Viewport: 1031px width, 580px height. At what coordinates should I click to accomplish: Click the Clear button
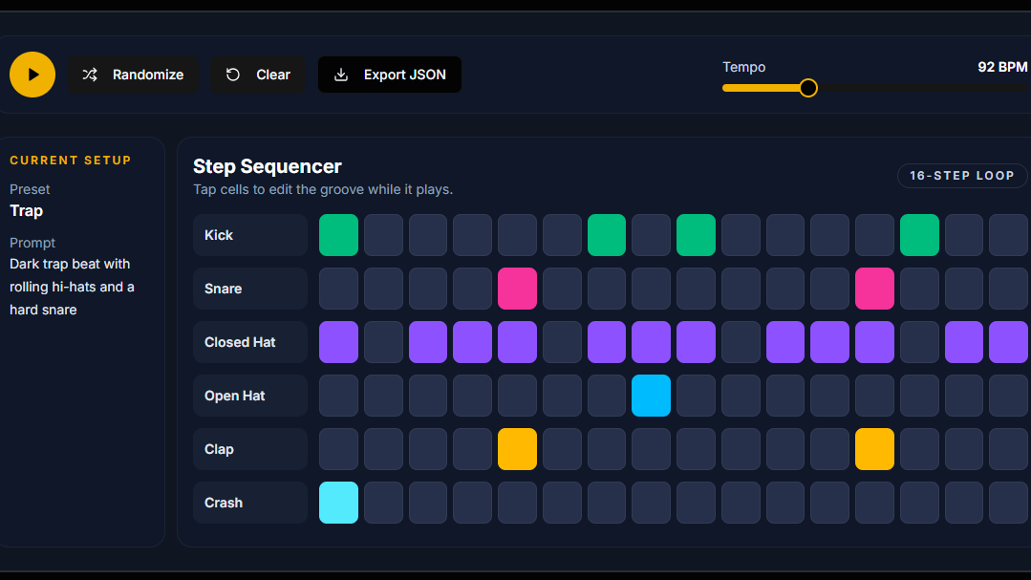pyautogui.click(x=257, y=75)
